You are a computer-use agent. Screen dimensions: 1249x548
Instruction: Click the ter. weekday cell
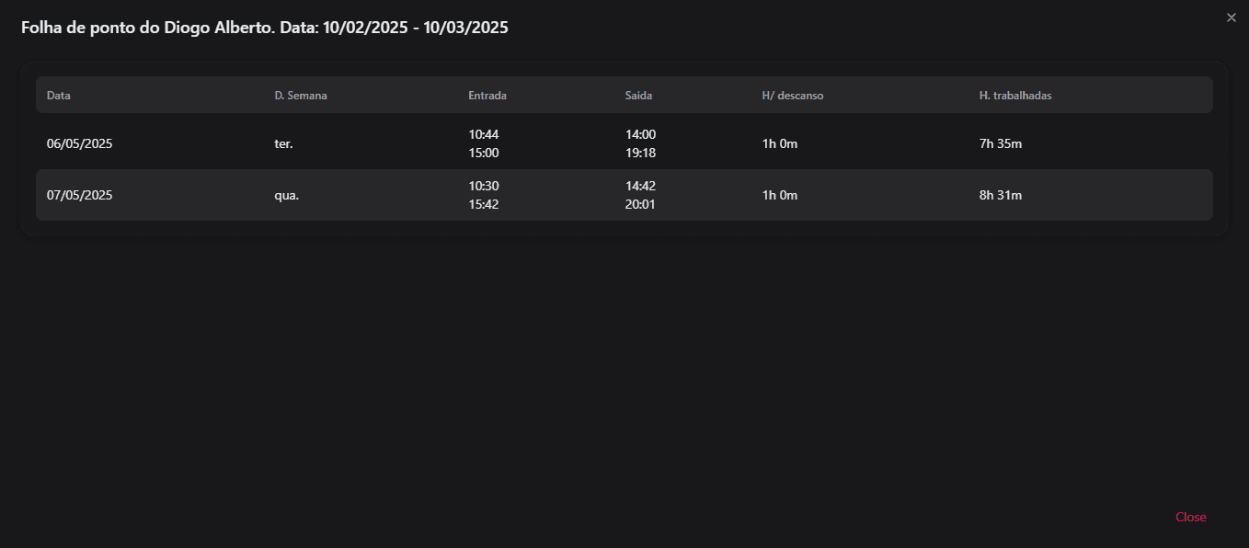click(283, 143)
